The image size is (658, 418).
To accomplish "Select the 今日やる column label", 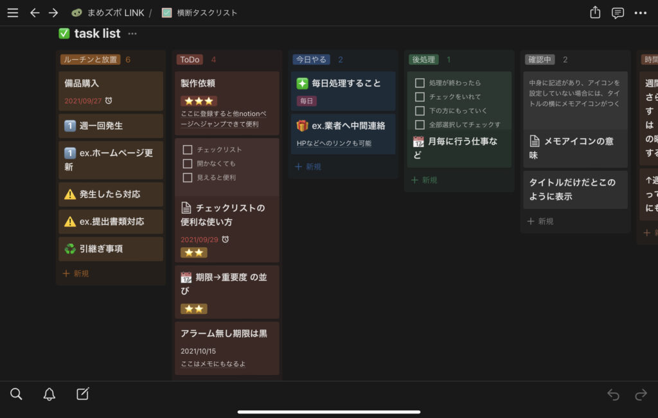I will 311,60.
